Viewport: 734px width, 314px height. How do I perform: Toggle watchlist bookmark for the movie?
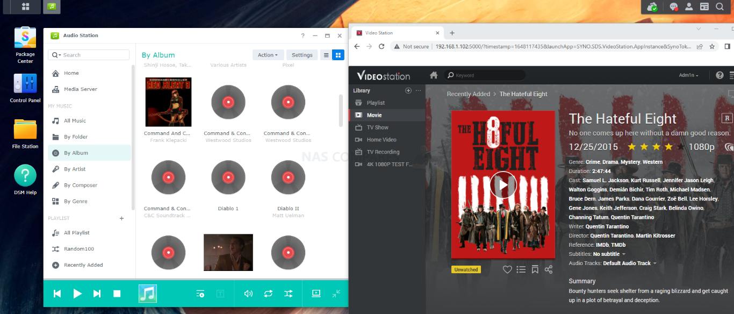coord(535,269)
